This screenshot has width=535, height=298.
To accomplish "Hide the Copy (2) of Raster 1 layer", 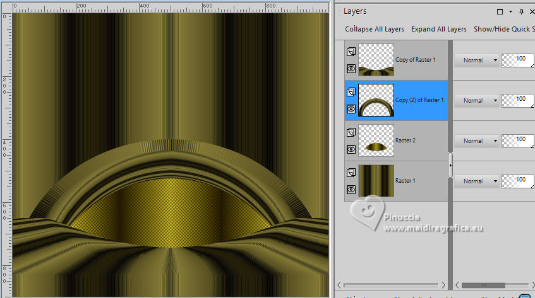I will point(351,109).
